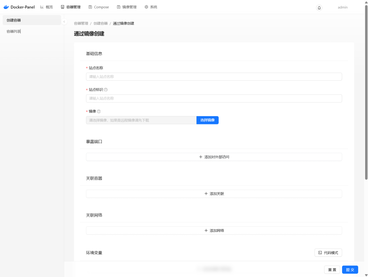Click the system (系统) gear icon
Screen dimensions: 368x277
146,7
